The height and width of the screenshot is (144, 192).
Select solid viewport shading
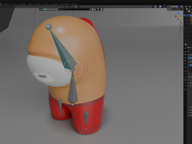[x=173, y=6]
